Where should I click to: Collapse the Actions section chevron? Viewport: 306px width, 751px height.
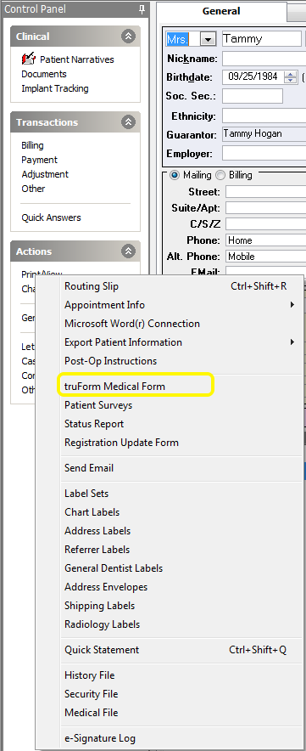(128, 251)
